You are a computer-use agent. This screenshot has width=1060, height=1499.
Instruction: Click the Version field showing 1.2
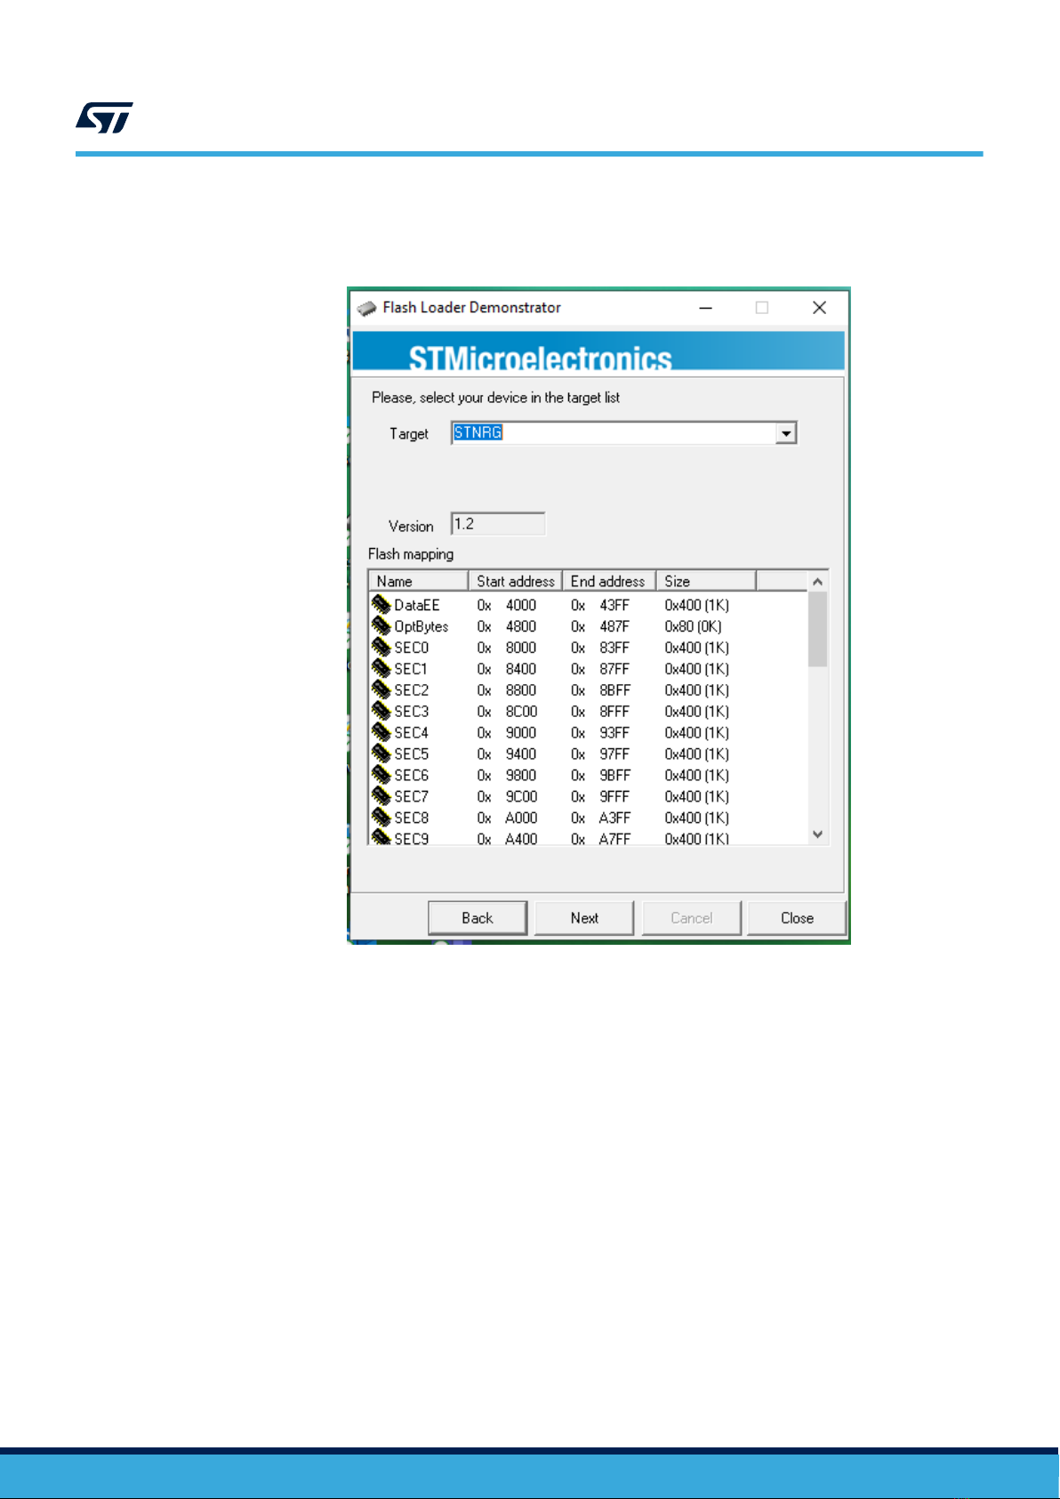498,524
